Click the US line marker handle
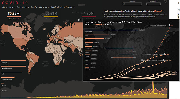This screenshot has height=99, width=180. pos(170,25)
